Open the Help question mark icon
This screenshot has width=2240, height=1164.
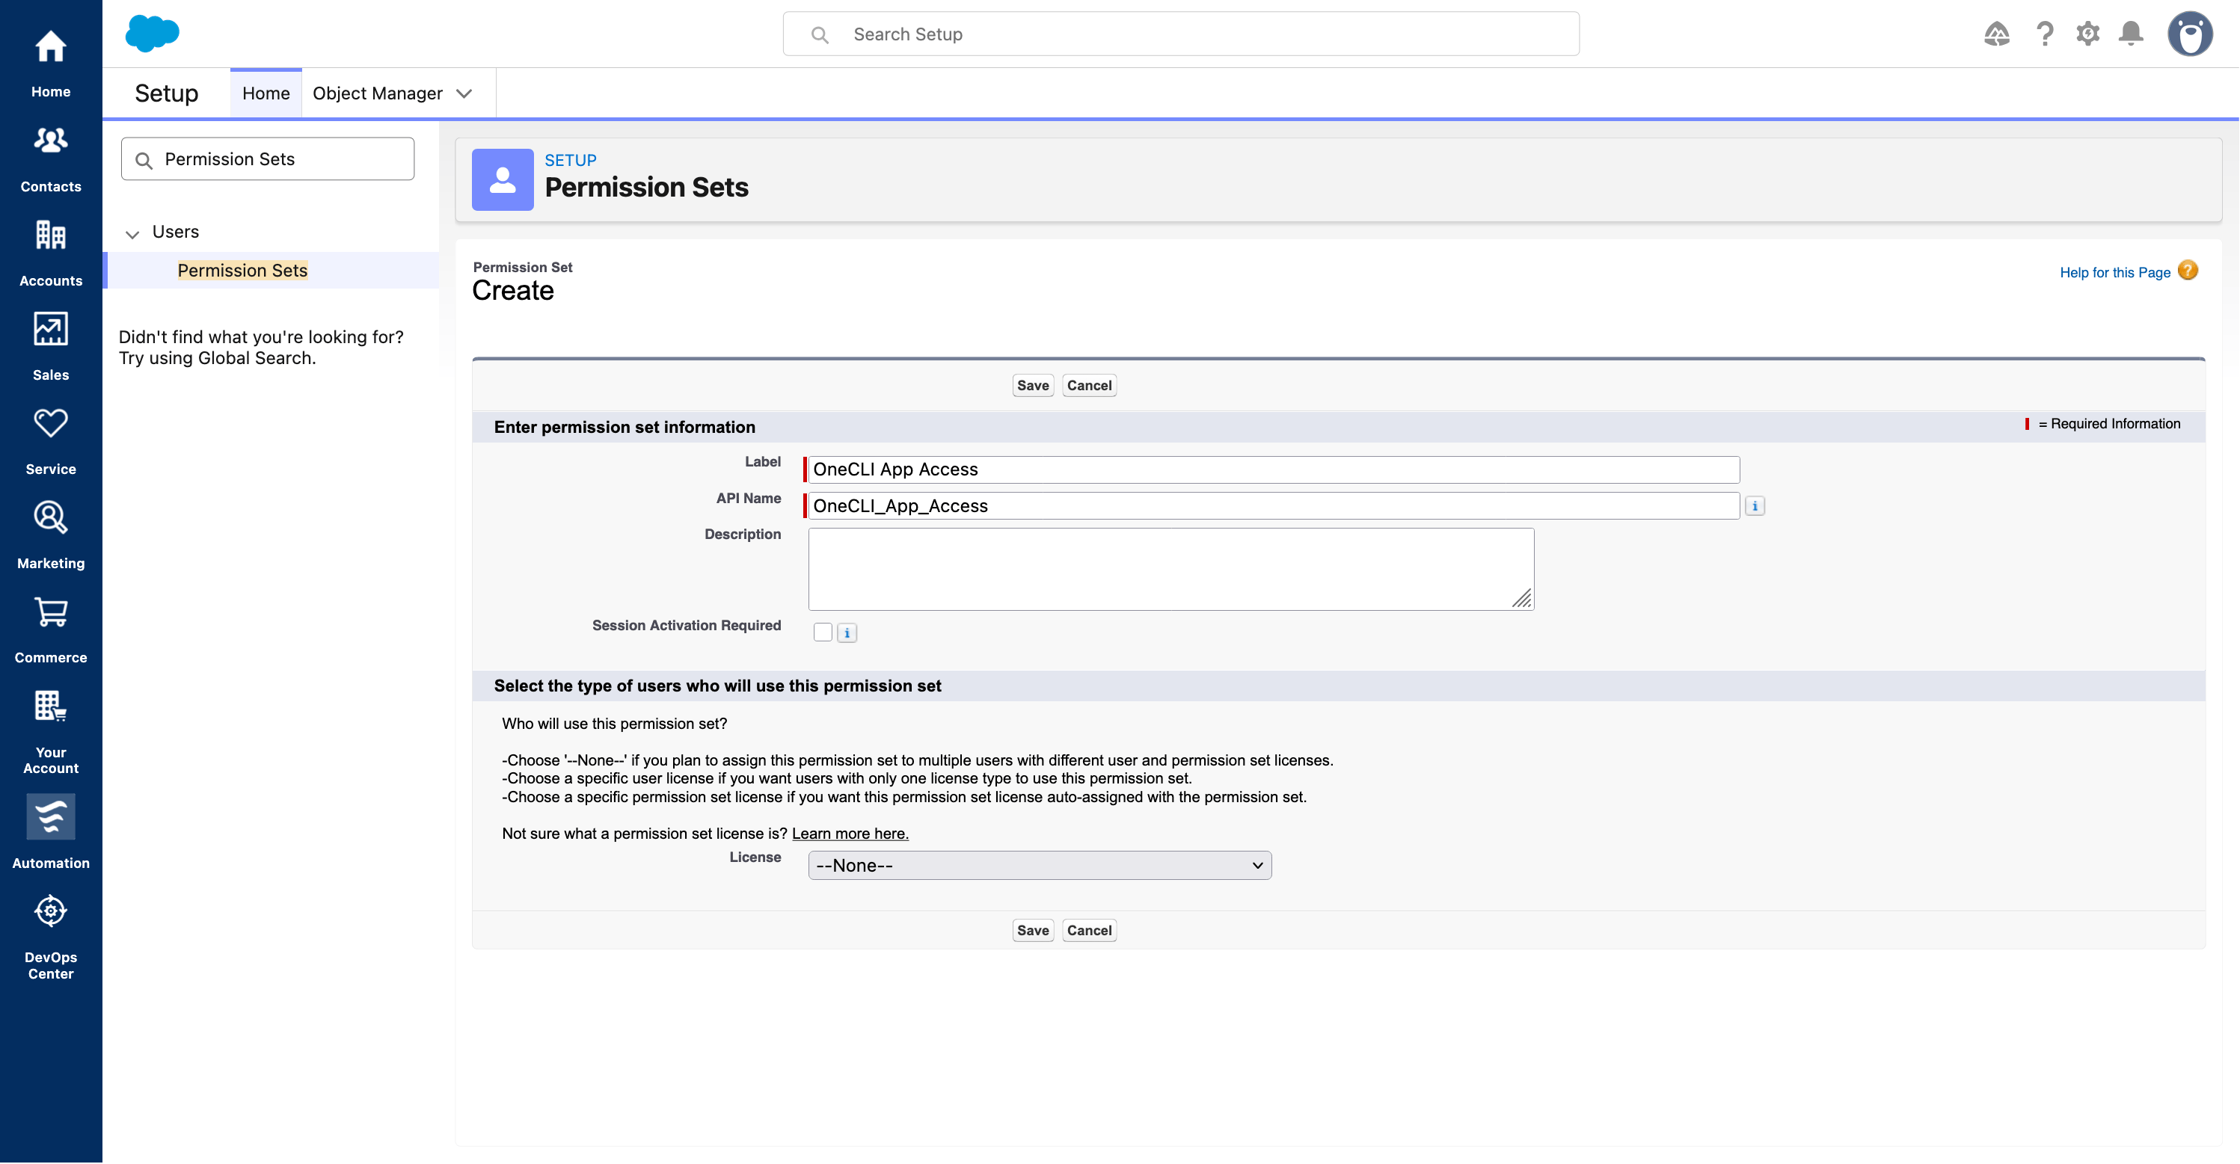(2044, 34)
